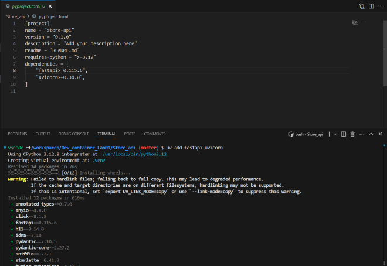Kill terminal with trash icon
Viewport: 387px width, 266px height.
[352, 134]
